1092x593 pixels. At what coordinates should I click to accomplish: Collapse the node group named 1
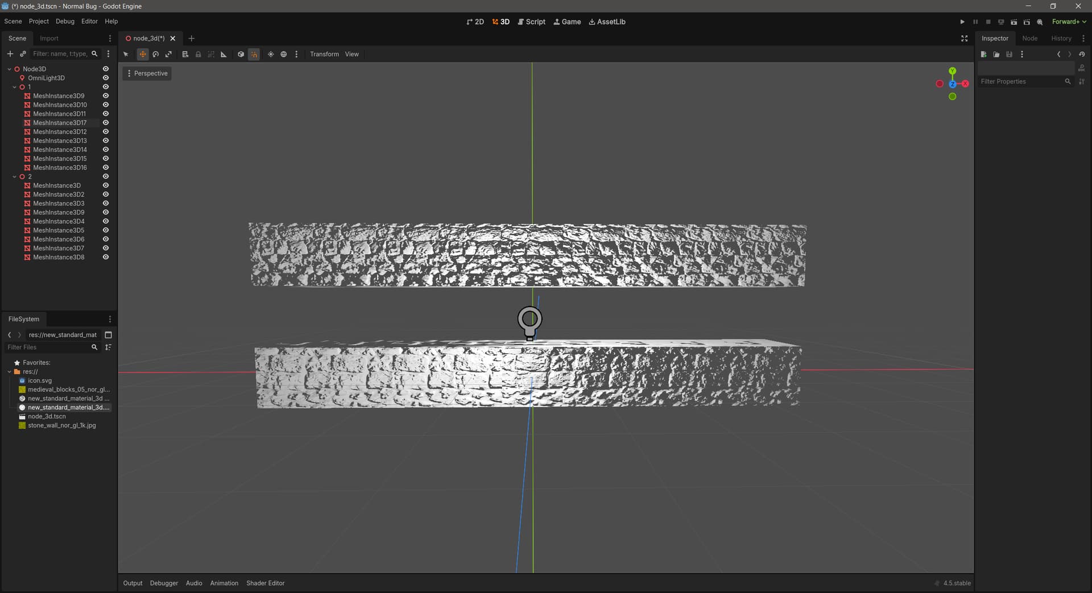(15, 87)
